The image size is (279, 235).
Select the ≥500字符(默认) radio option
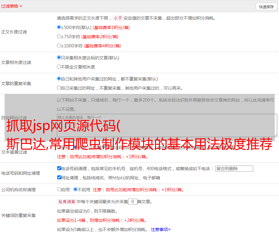tap(59, 27)
